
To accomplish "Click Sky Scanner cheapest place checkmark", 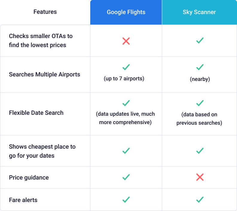I will pyautogui.click(x=200, y=151).
